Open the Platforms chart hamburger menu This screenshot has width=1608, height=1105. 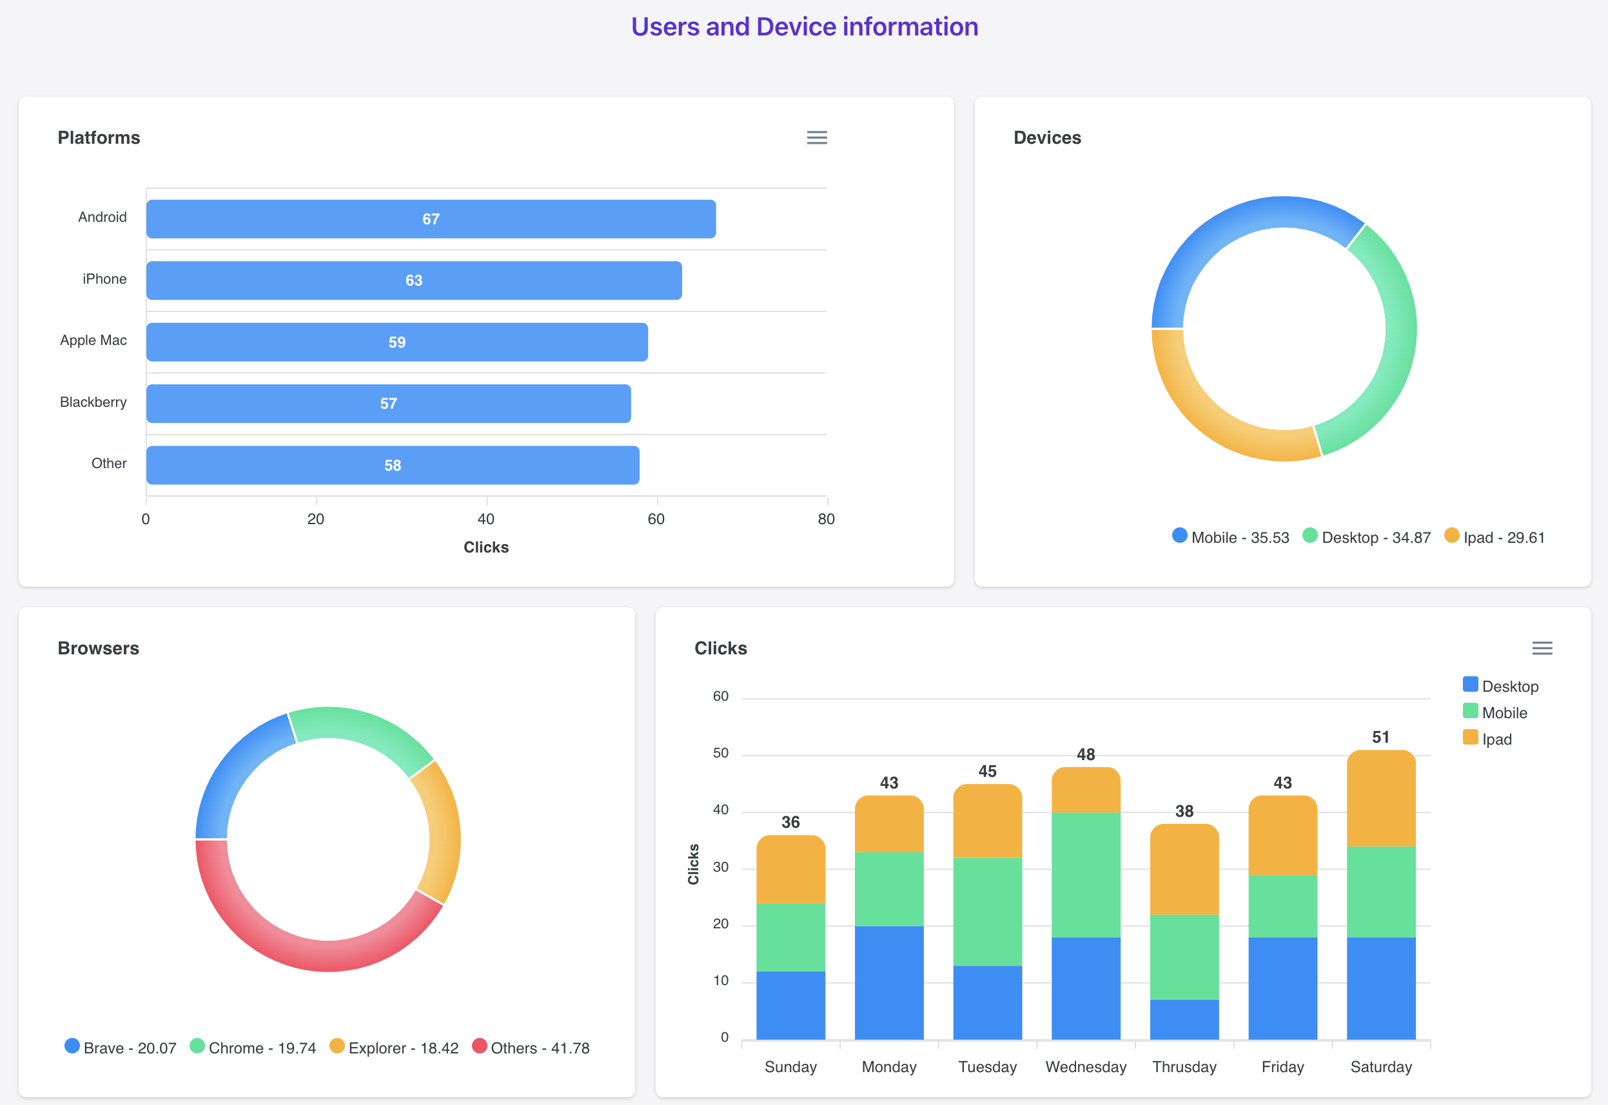817,138
